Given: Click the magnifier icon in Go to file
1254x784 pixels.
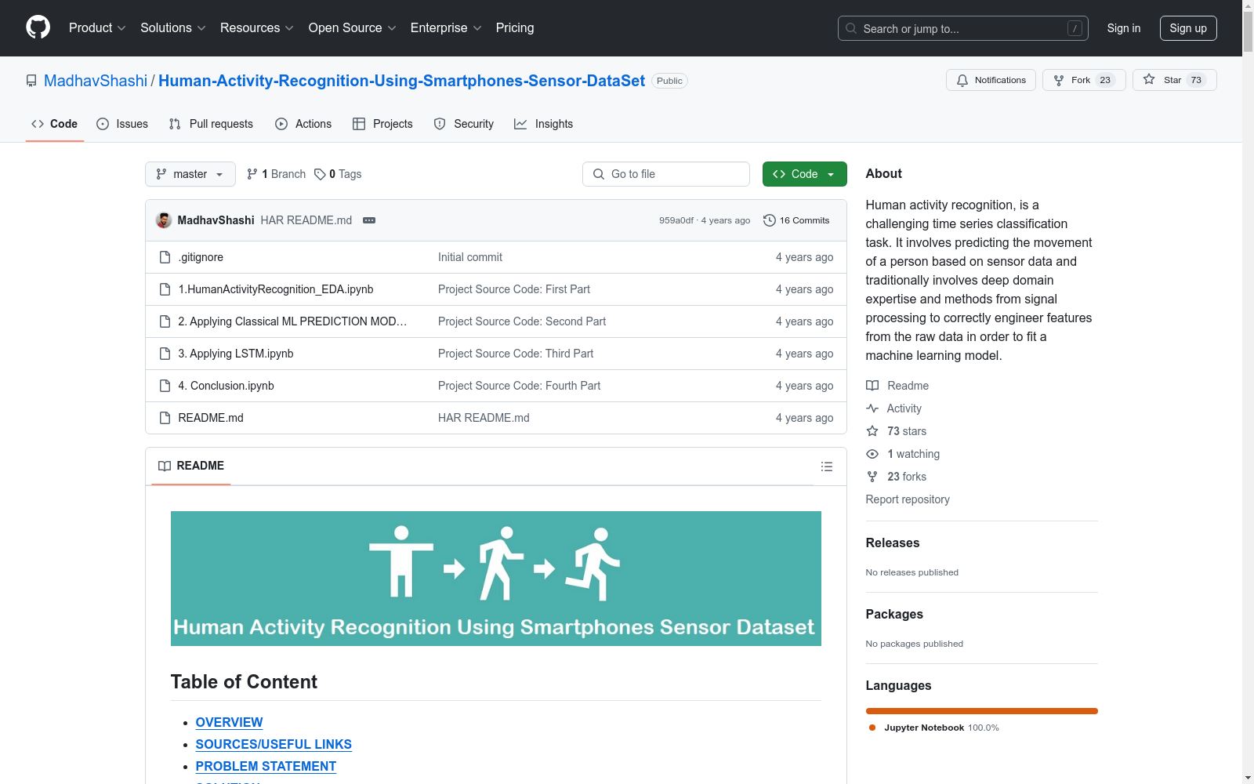Looking at the screenshot, I should (599, 174).
